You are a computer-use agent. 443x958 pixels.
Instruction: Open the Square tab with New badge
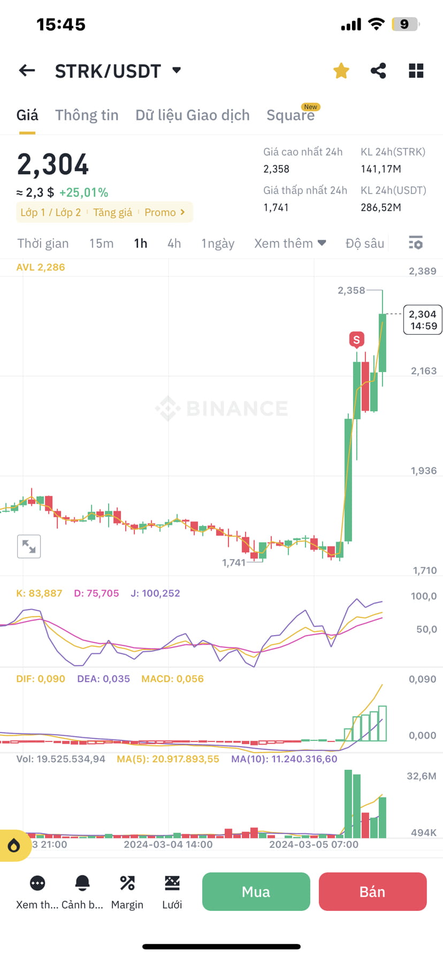291,115
